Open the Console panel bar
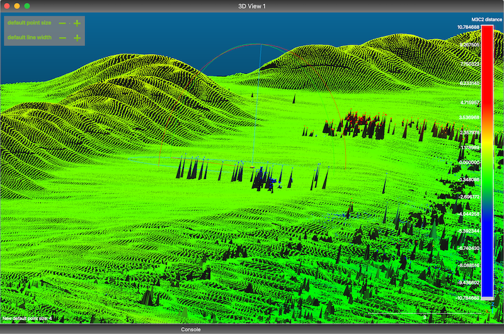The height and width of the screenshot is (334, 504). tap(252, 330)
